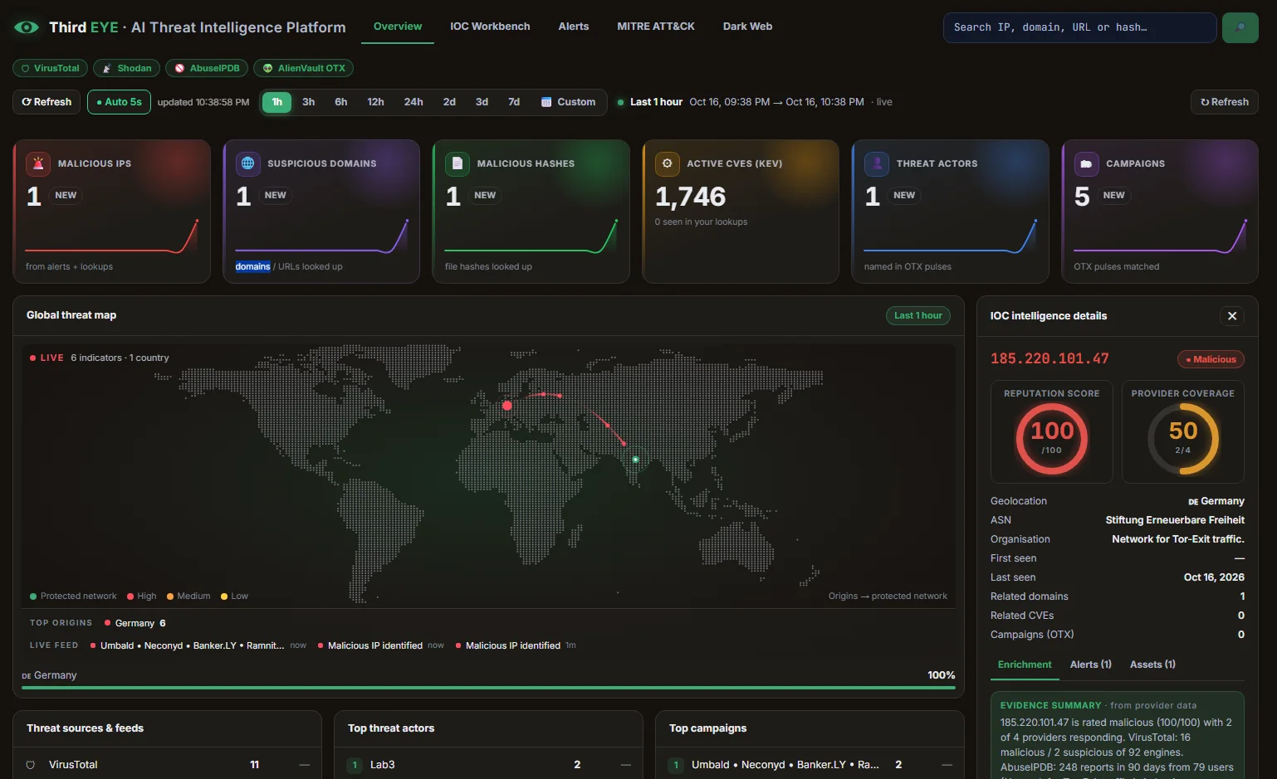Screen dimensions: 1277x779
Task: Click the AbuseIPDB chip icon
Action: click(x=179, y=68)
